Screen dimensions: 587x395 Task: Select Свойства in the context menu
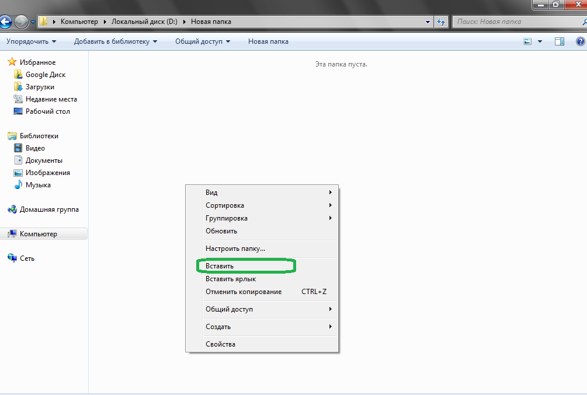pos(220,344)
